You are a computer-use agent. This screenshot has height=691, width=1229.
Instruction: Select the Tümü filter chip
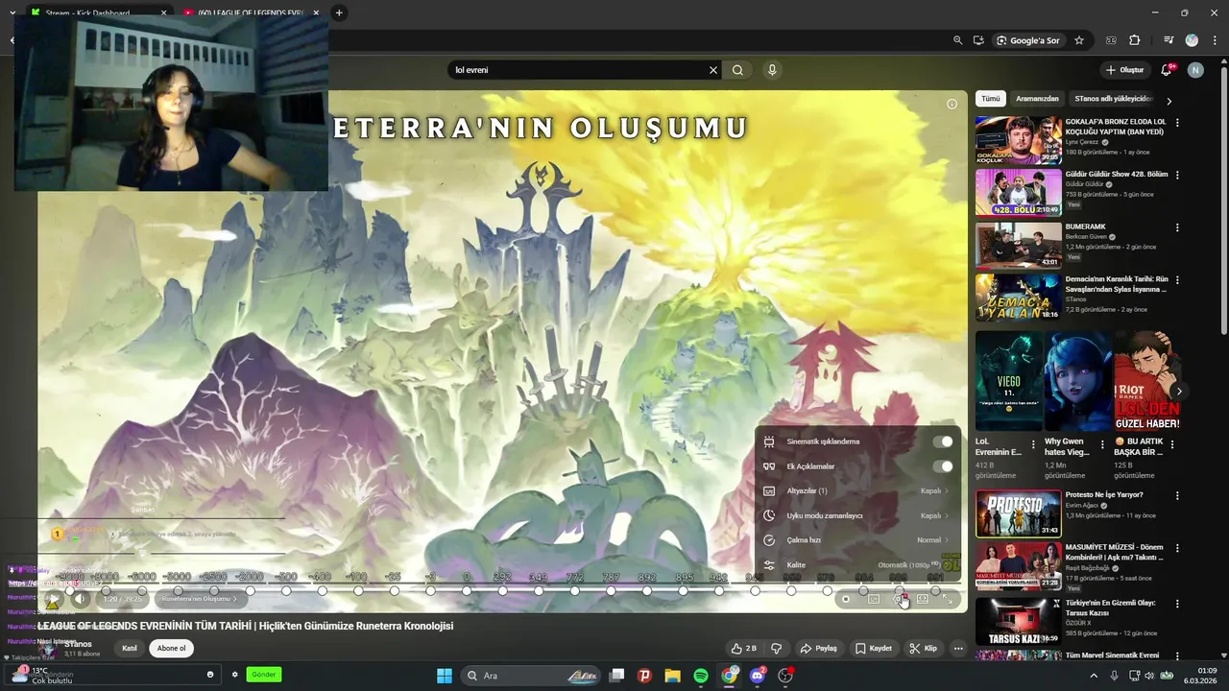990,99
